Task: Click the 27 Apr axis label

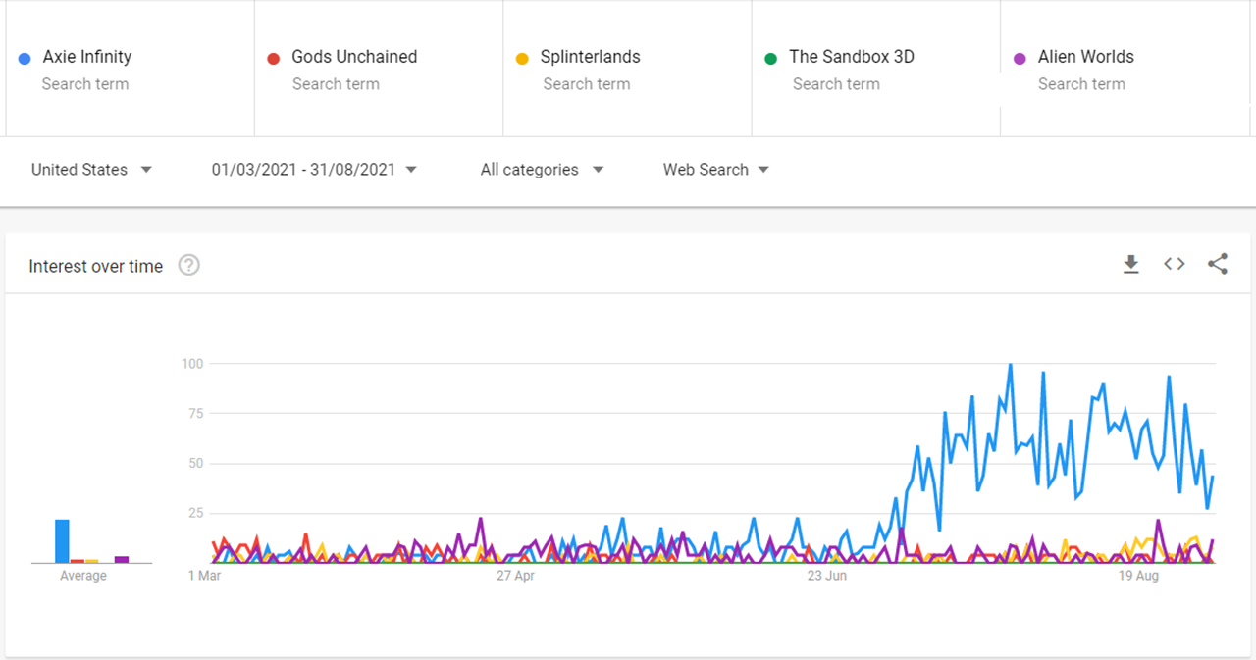Action: click(x=517, y=576)
